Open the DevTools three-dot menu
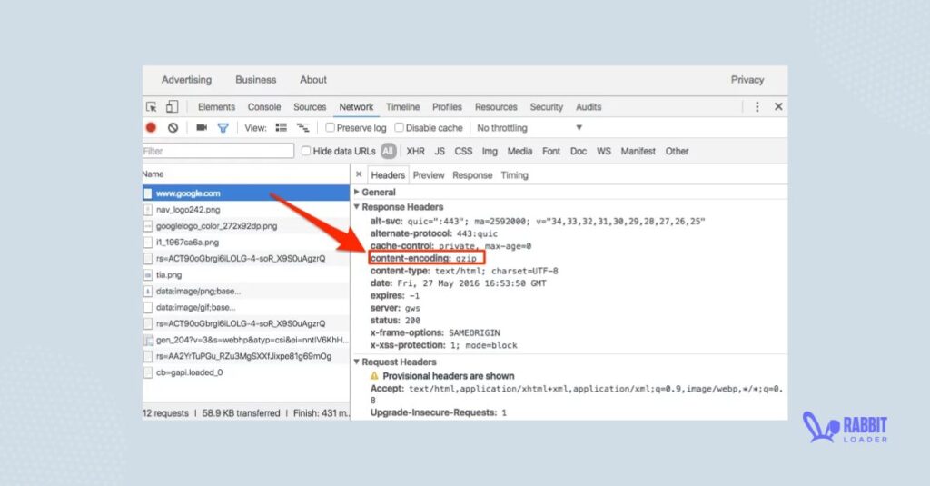The image size is (930, 486). (x=757, y=107)
